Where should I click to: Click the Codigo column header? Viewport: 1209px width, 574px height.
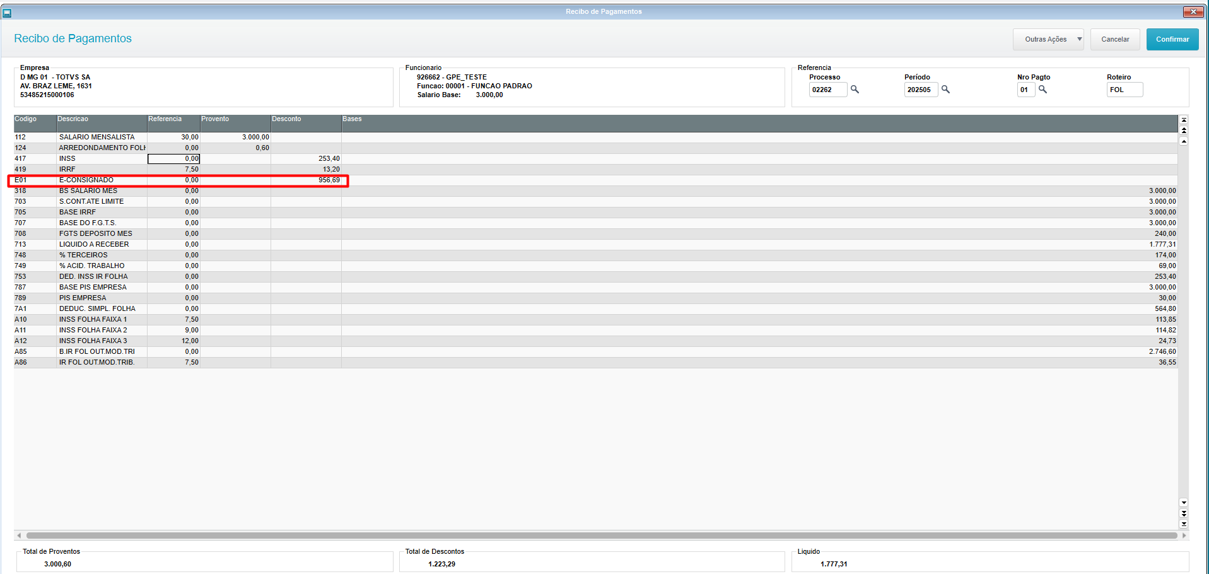tap(35, 123)
